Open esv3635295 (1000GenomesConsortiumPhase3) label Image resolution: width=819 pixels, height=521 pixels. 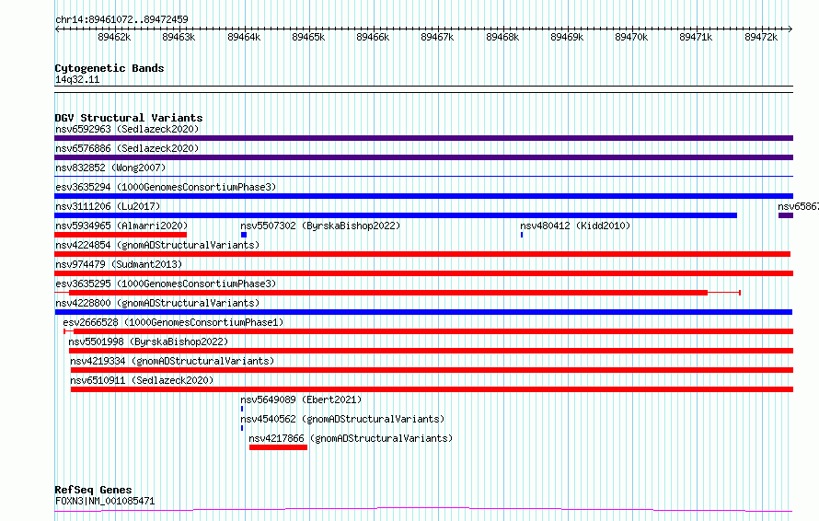[166, 284]
